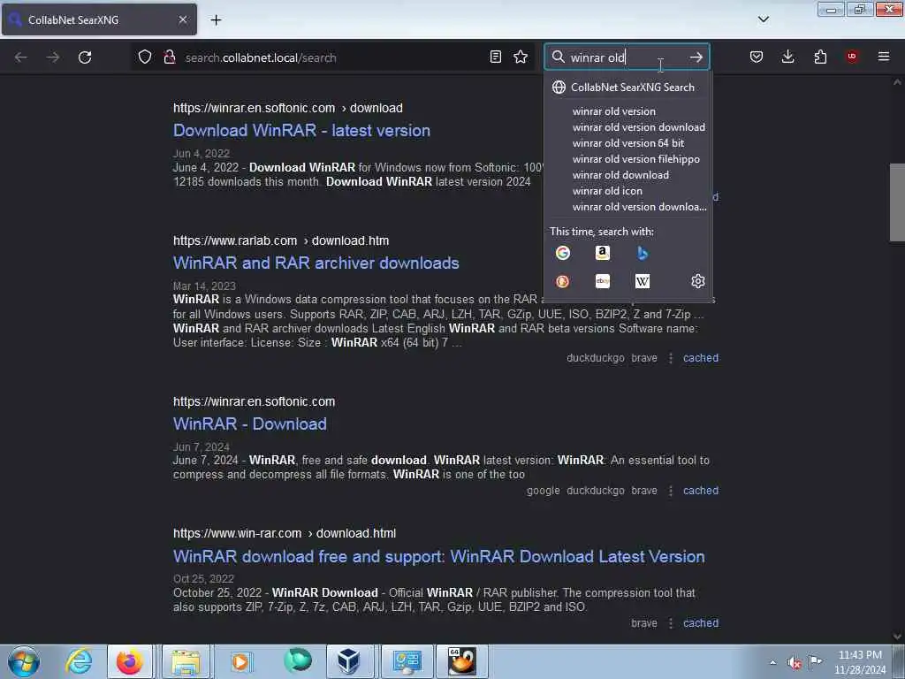Open search settings gear icon
This screenshot has height=679, width=905.
698,281
